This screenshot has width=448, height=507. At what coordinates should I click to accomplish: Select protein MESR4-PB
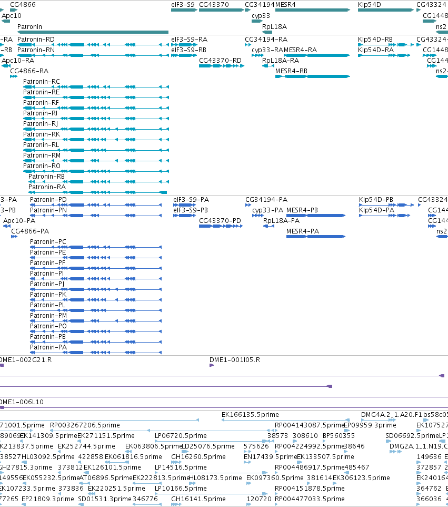pyautogui.click(x=316, y=216)
